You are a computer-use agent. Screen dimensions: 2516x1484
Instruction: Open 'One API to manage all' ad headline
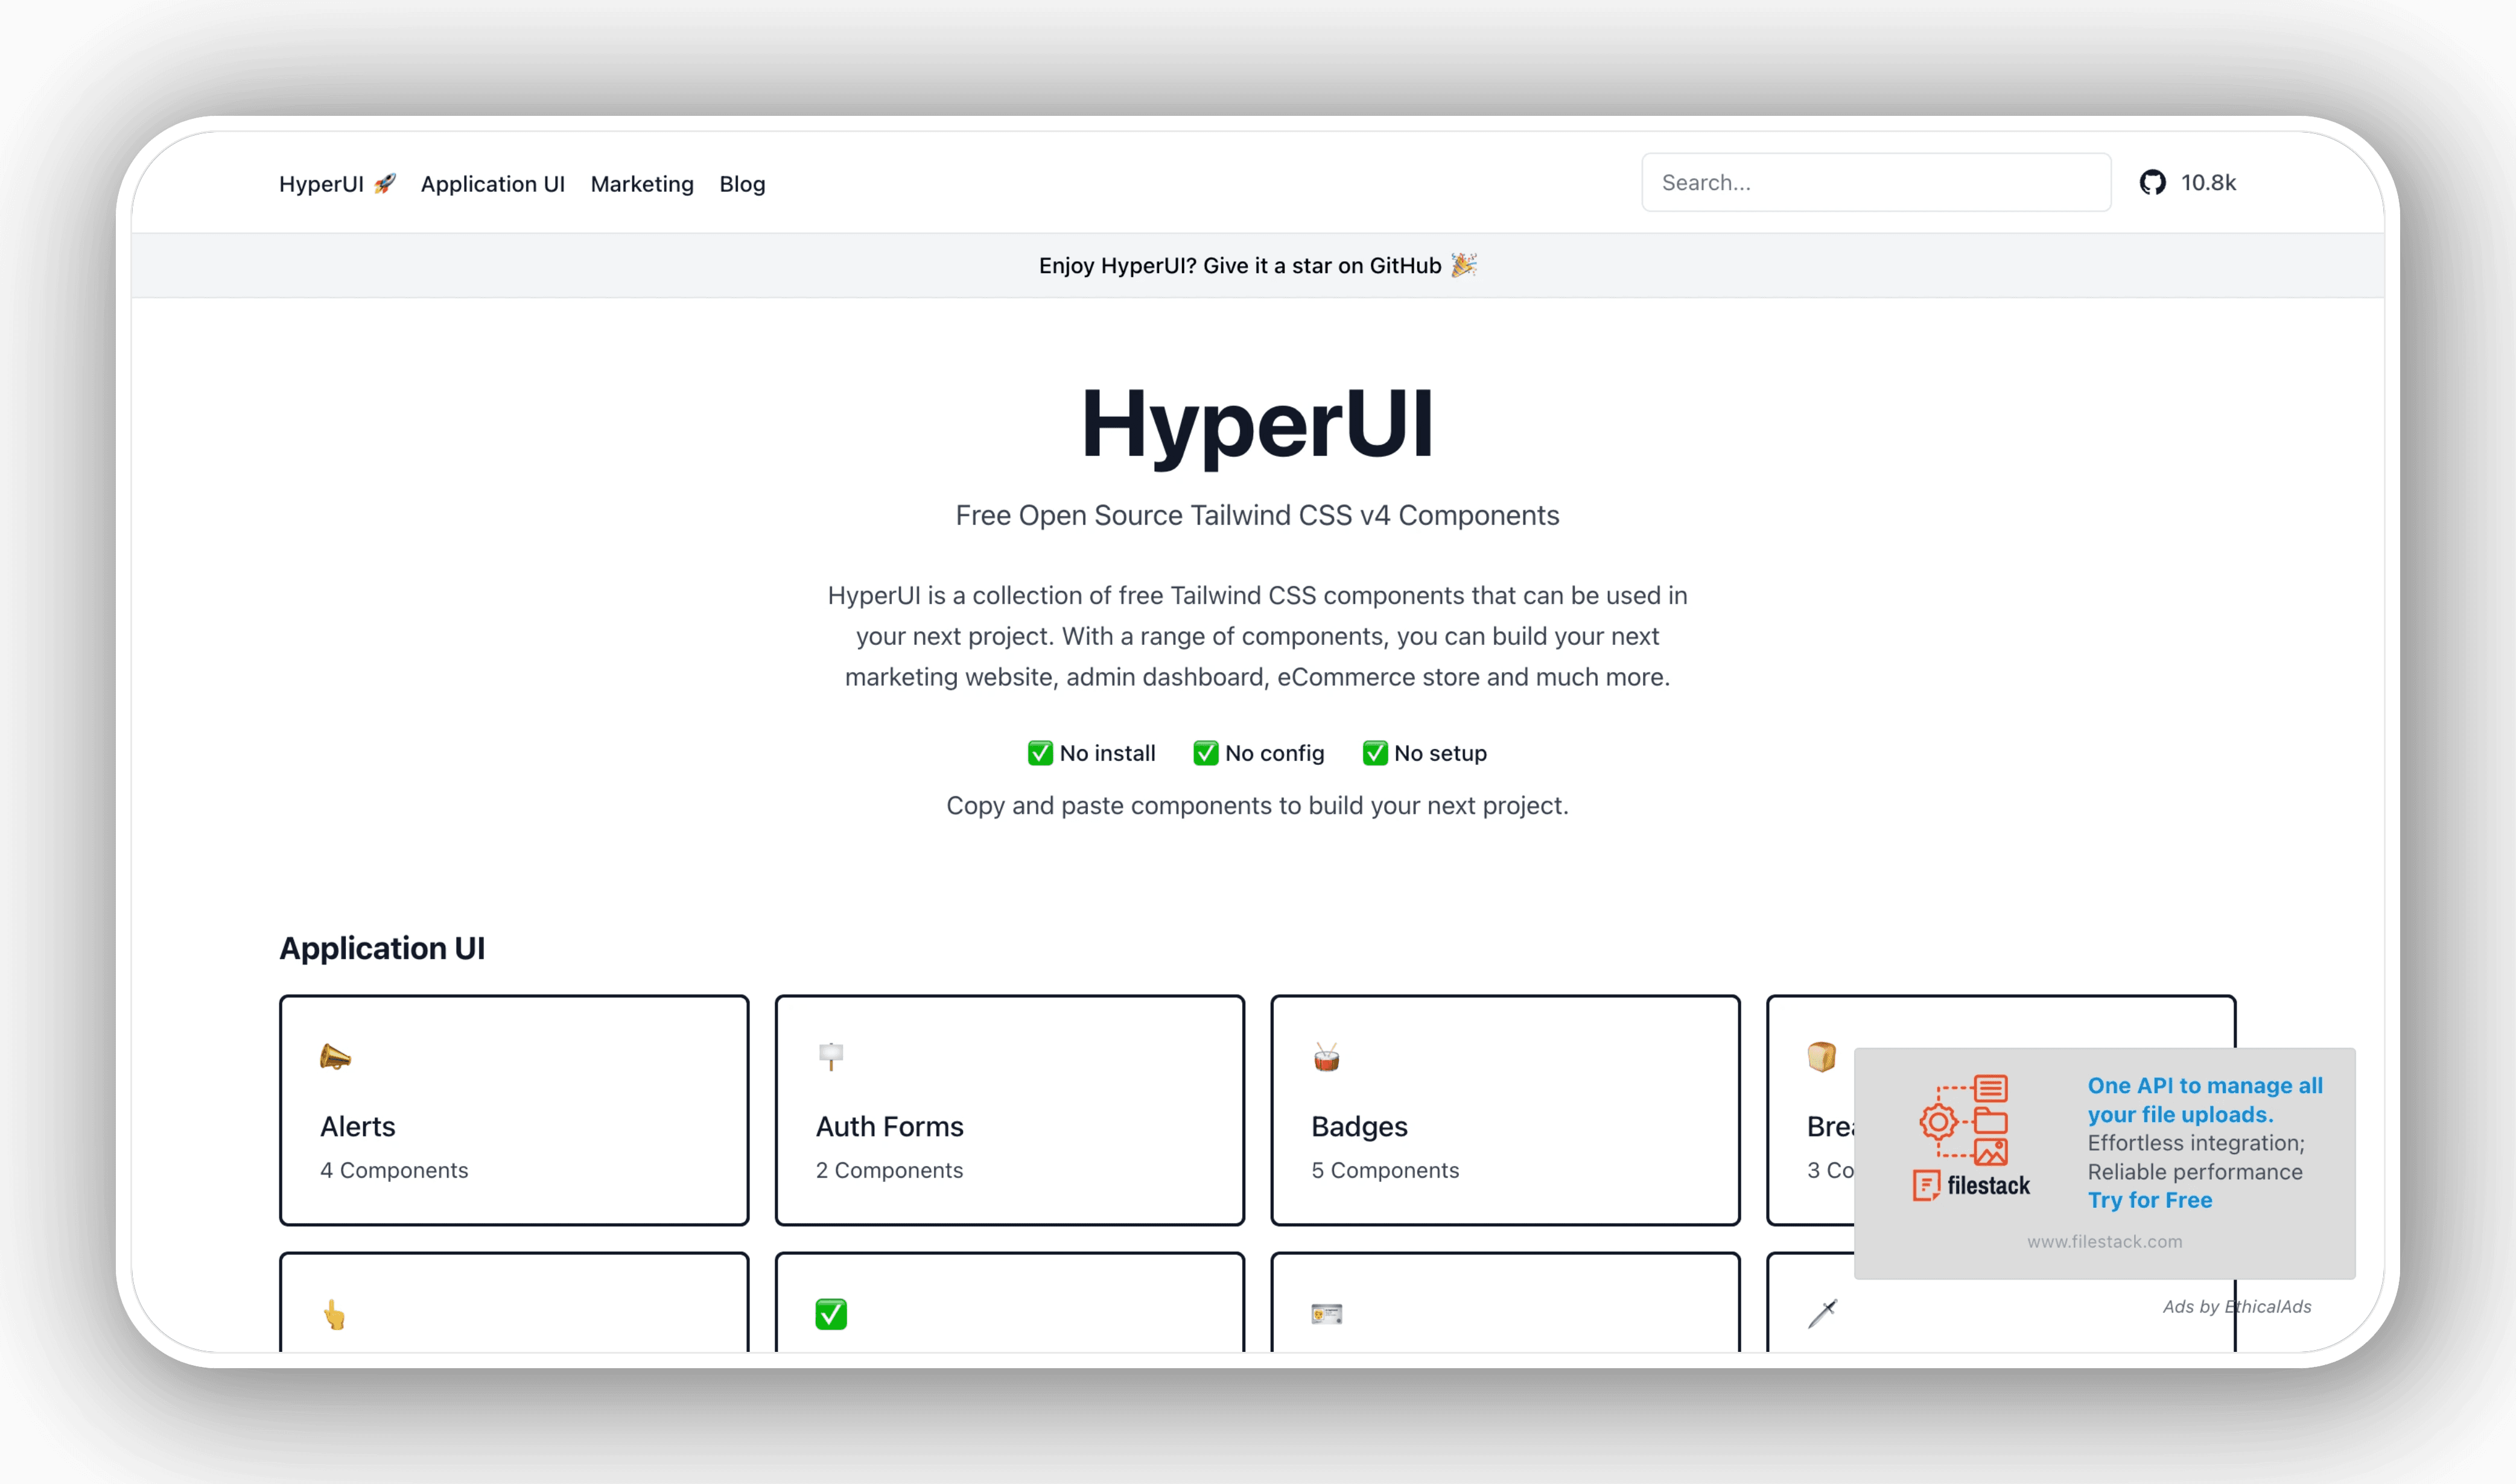click(2205, 1100)
